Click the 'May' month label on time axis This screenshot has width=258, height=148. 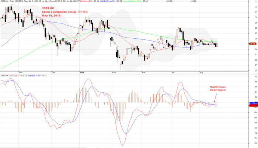click(201, 73)
